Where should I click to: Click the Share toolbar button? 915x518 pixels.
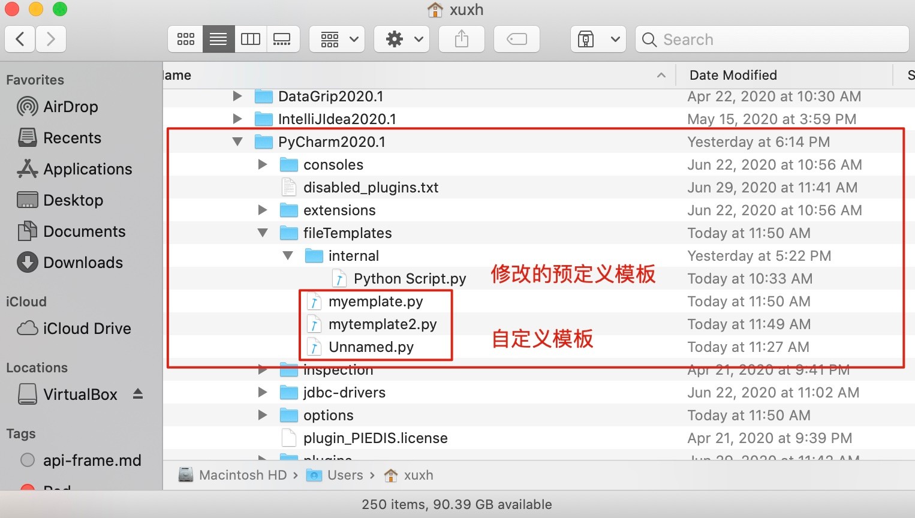coord(462,40)
